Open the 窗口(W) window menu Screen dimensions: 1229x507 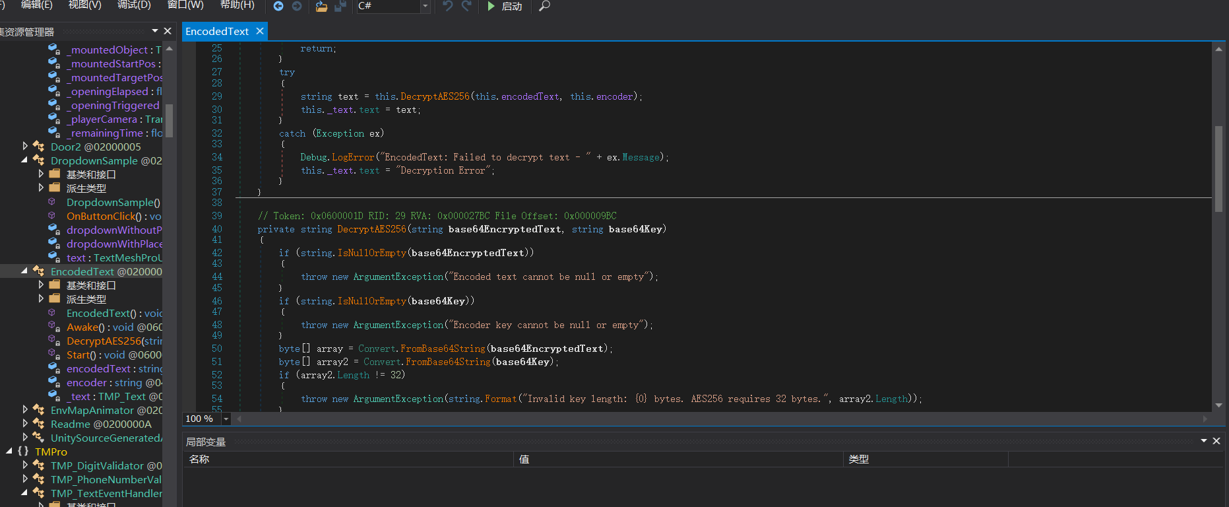point(185,5)
